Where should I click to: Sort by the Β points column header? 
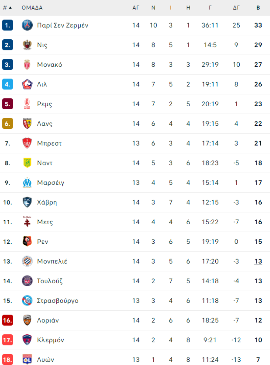(x=258, y=8)
